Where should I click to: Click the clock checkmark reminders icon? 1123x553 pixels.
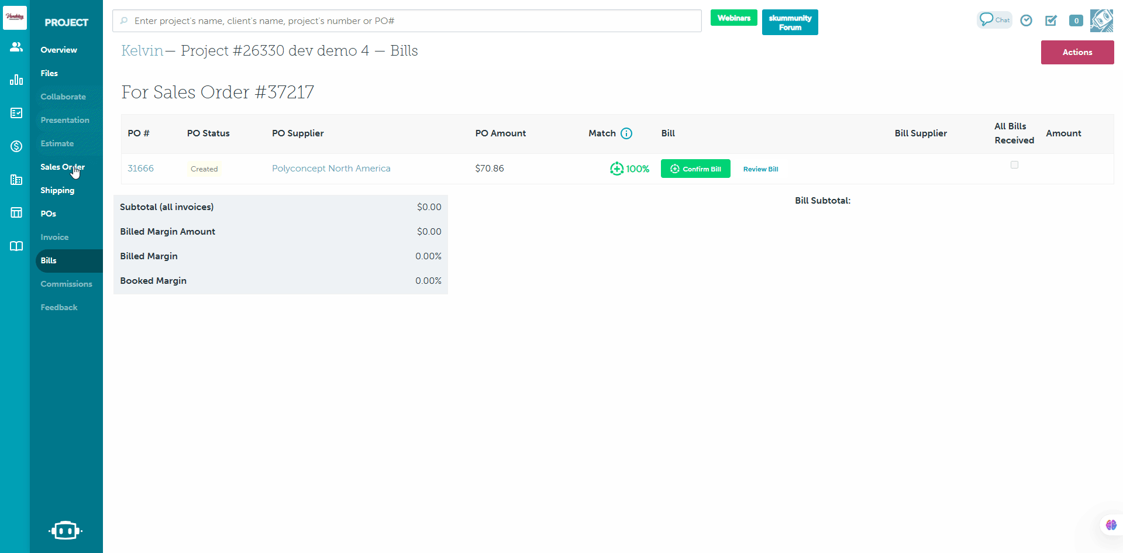click(1026, 20)
